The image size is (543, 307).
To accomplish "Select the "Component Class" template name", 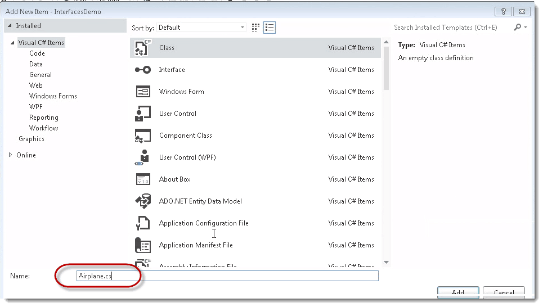I will (x=186, y=136).
